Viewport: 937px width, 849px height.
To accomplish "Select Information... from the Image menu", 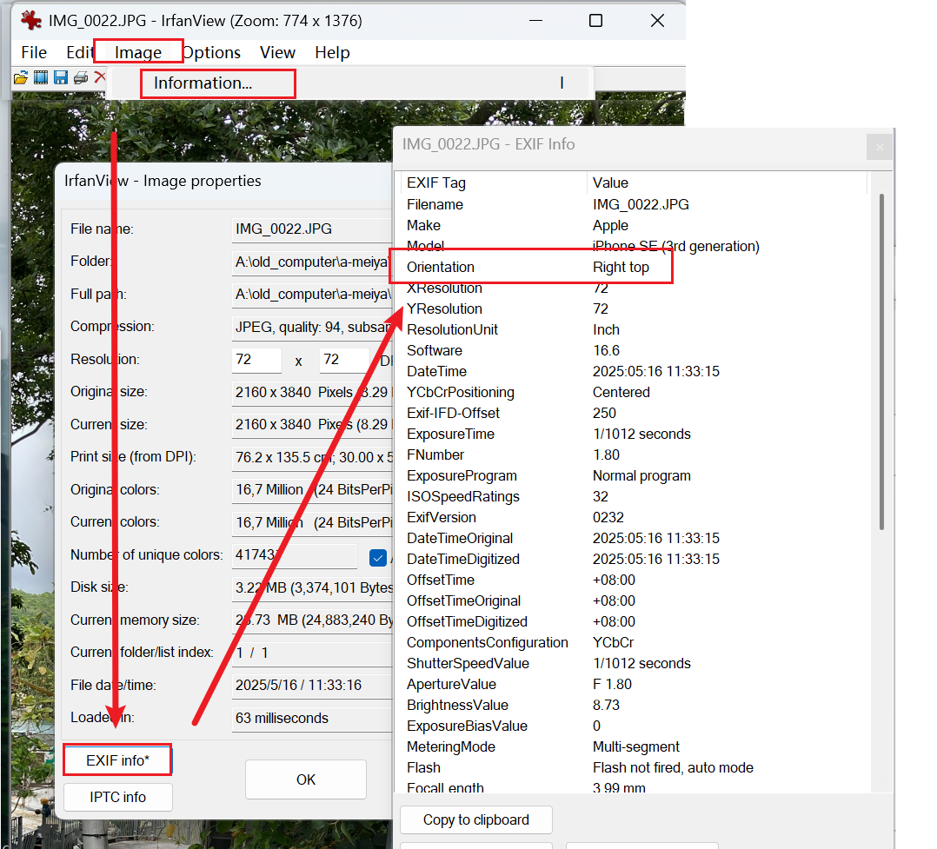I will [203, 83].
